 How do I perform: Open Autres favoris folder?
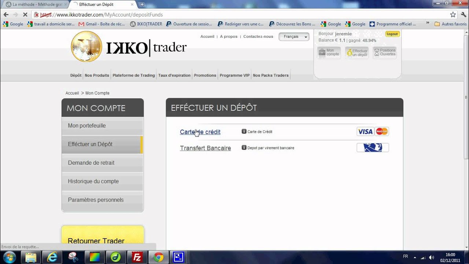point(450,24)
